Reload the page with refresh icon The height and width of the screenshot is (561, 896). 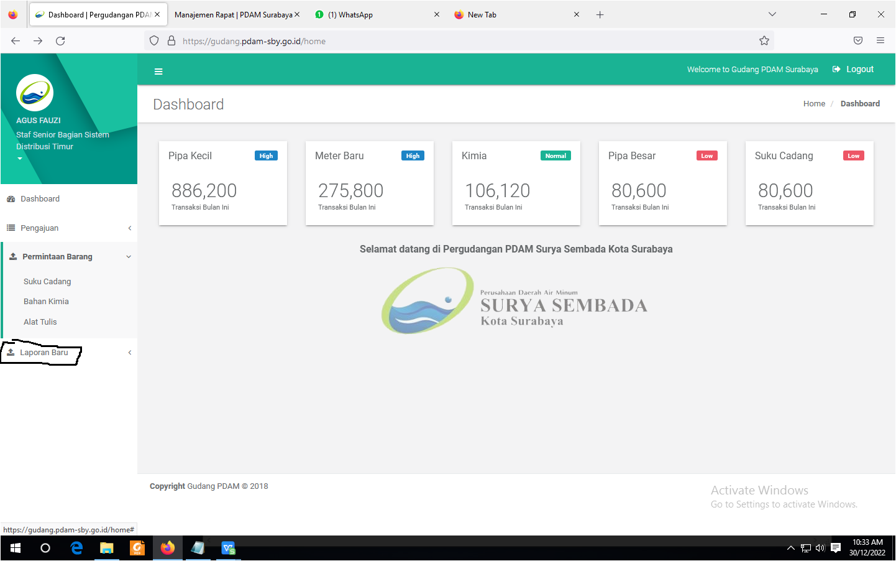click(x=60, y=41)
